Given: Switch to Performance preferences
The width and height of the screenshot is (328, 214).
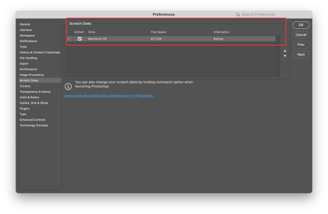Looking at the screenshot, I should [x=28, y=69].
